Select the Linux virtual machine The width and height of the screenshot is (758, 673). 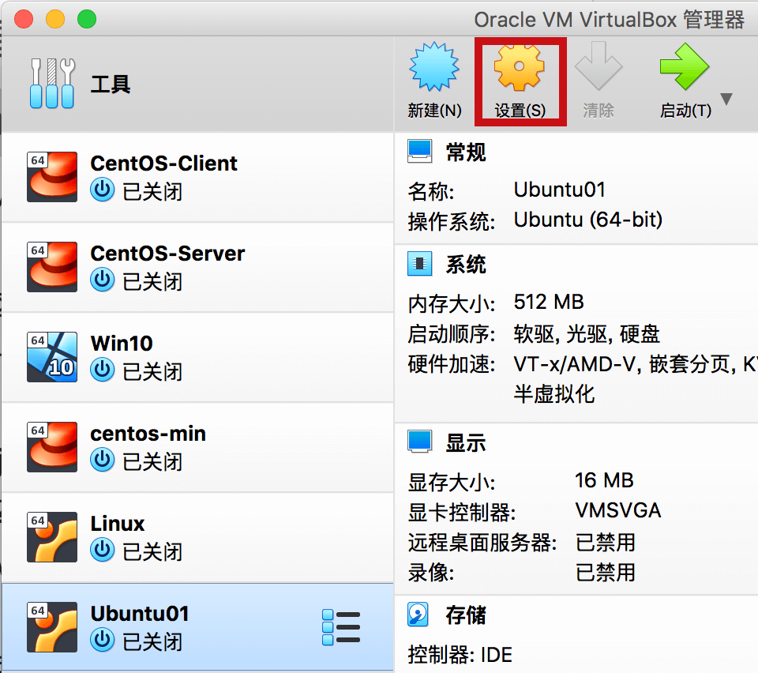pos(197,536)
